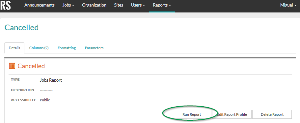
Task: Click the Jobs Report type value
Action: (x=51, y=80)
